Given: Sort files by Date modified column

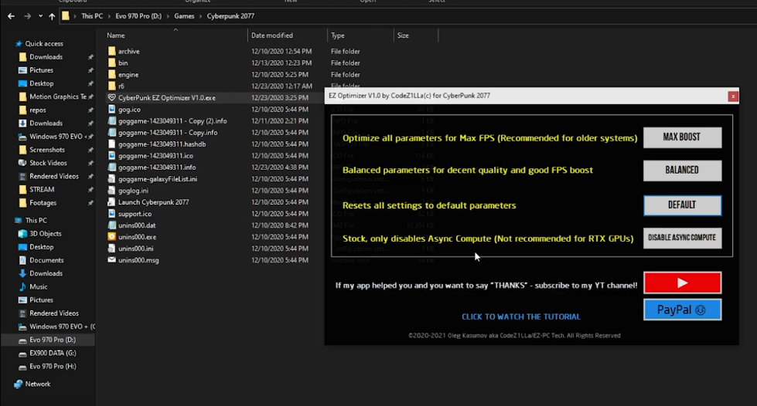Looking at the screenshot, I should tap(272, 36).
